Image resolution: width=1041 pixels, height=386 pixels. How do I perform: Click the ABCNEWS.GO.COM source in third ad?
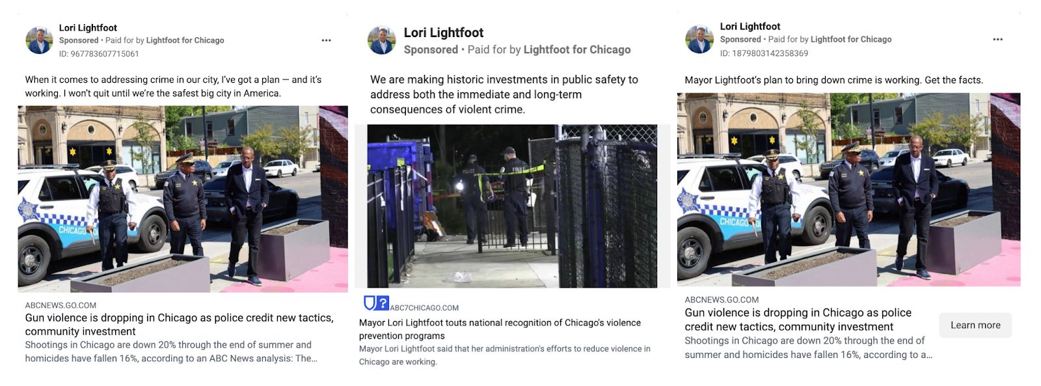[722, 300]
